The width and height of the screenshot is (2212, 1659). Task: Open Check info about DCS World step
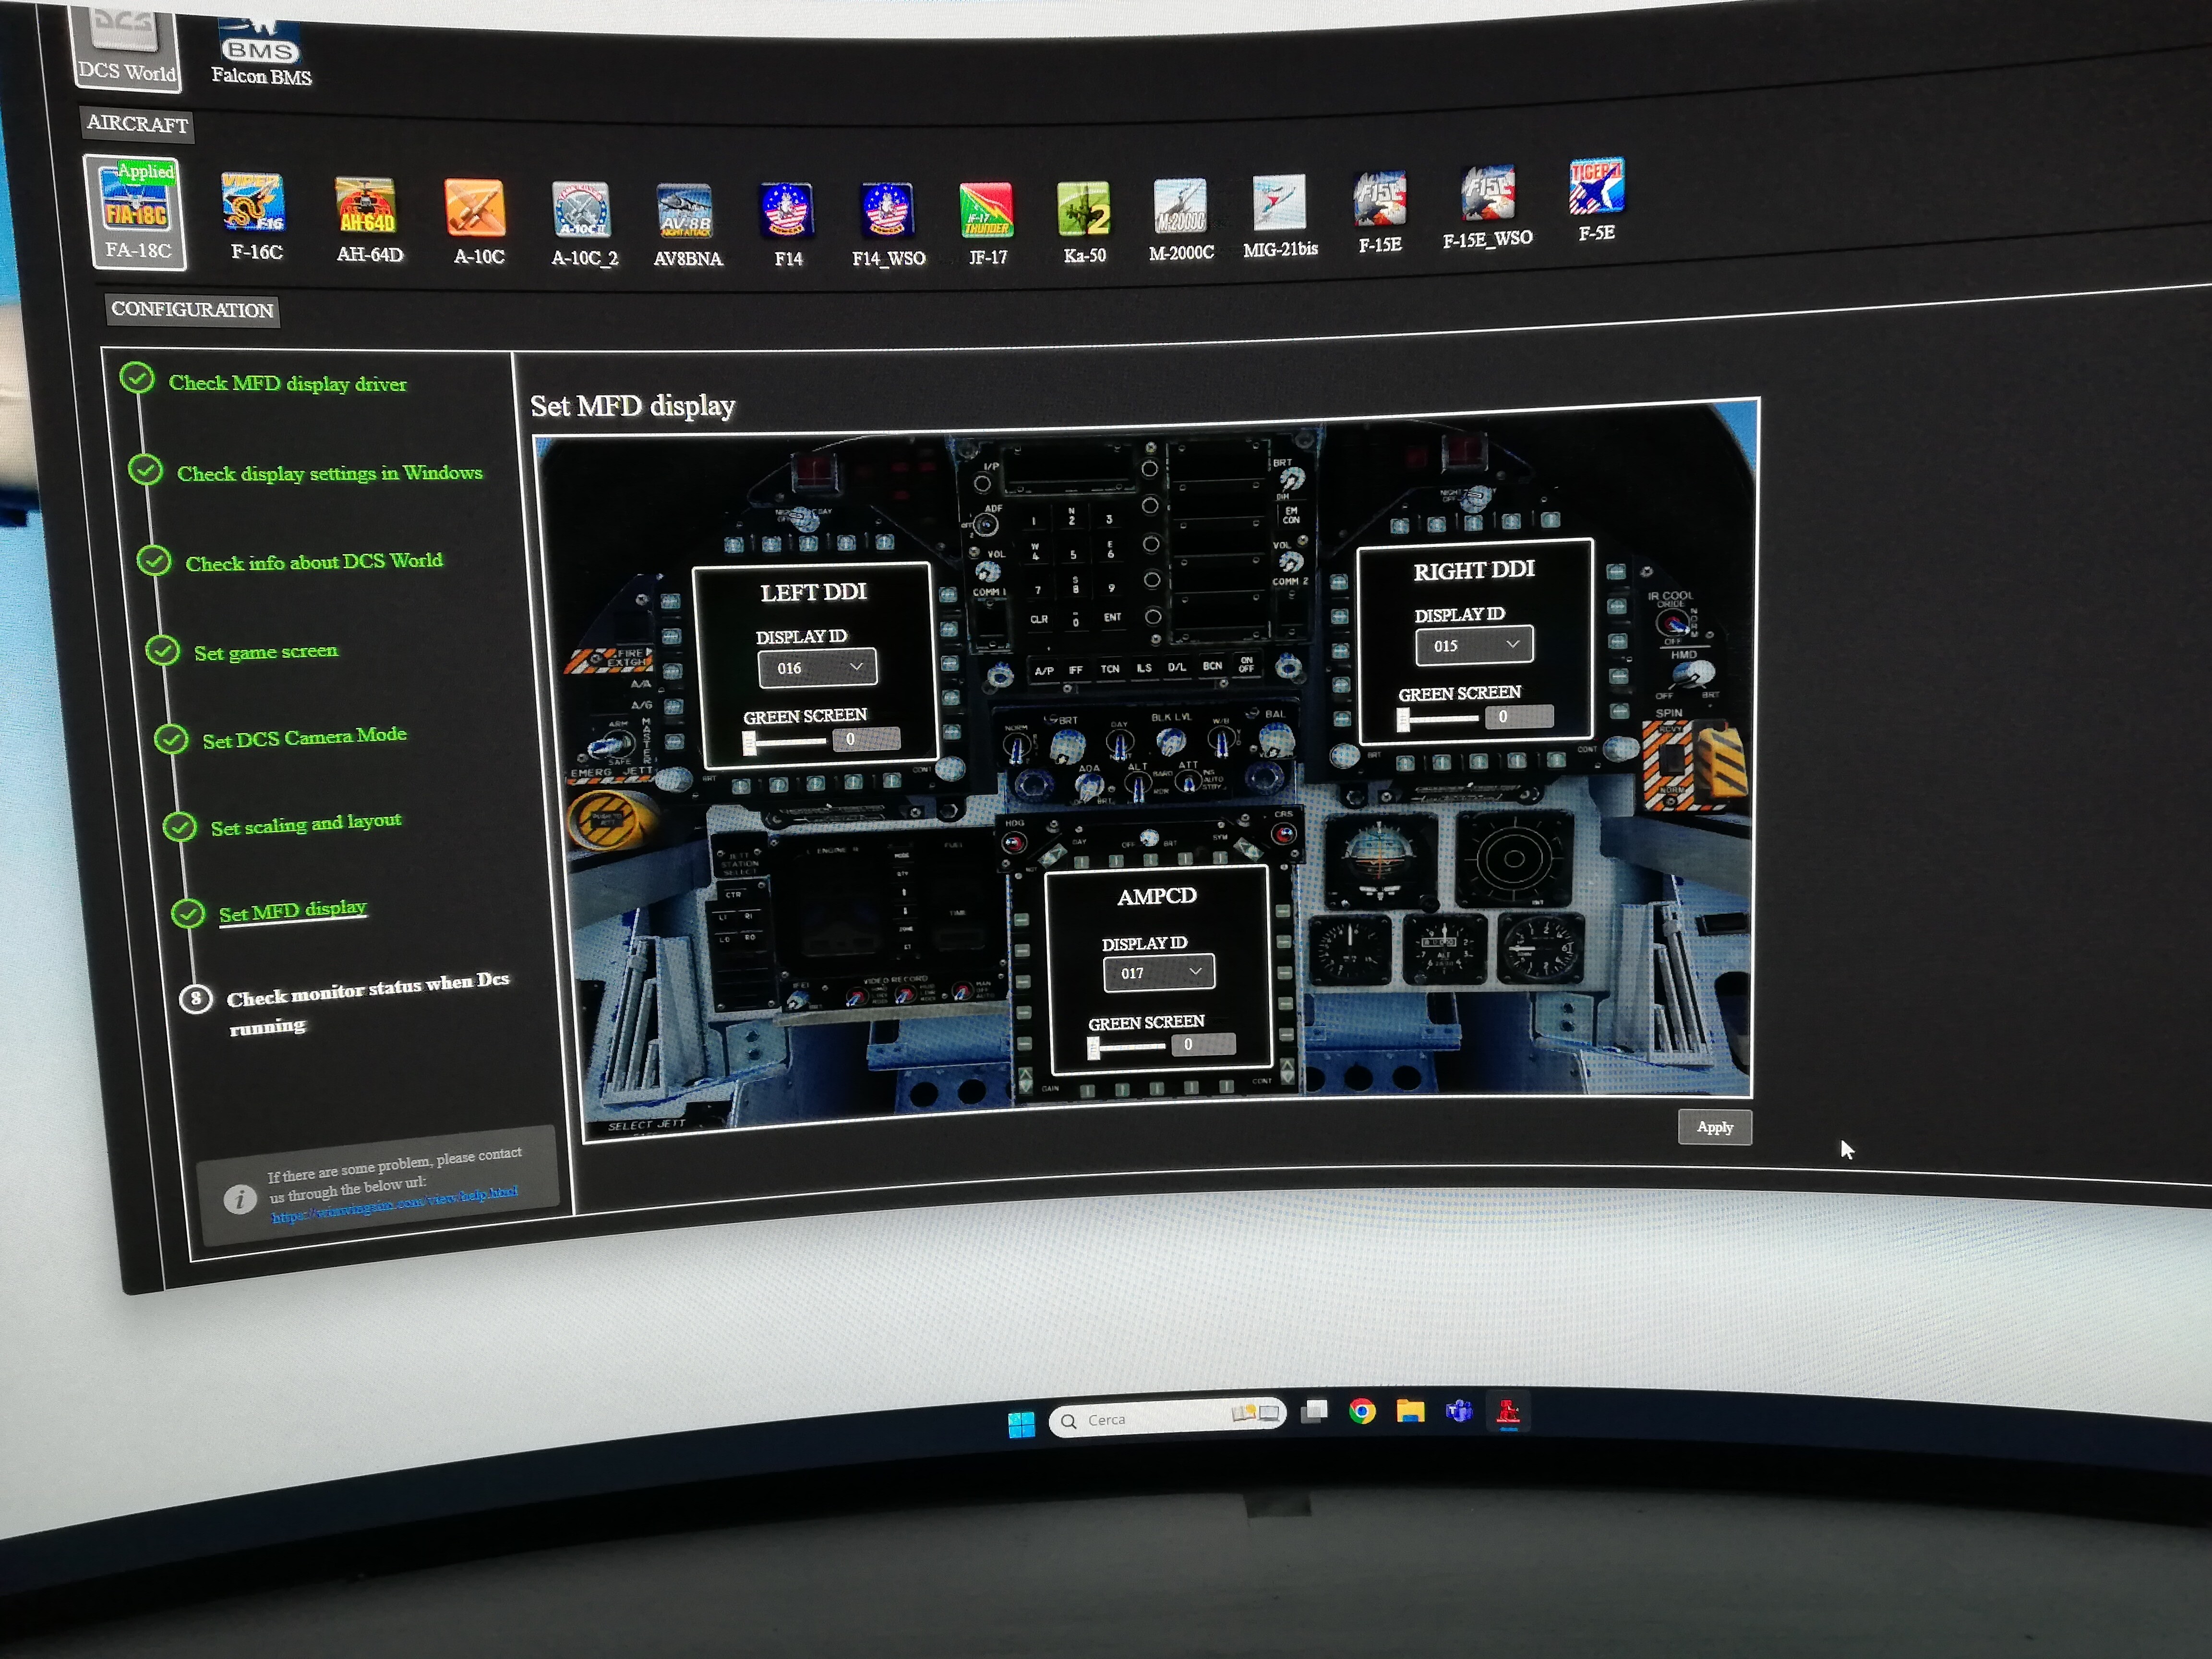click(x=313, y=562)
